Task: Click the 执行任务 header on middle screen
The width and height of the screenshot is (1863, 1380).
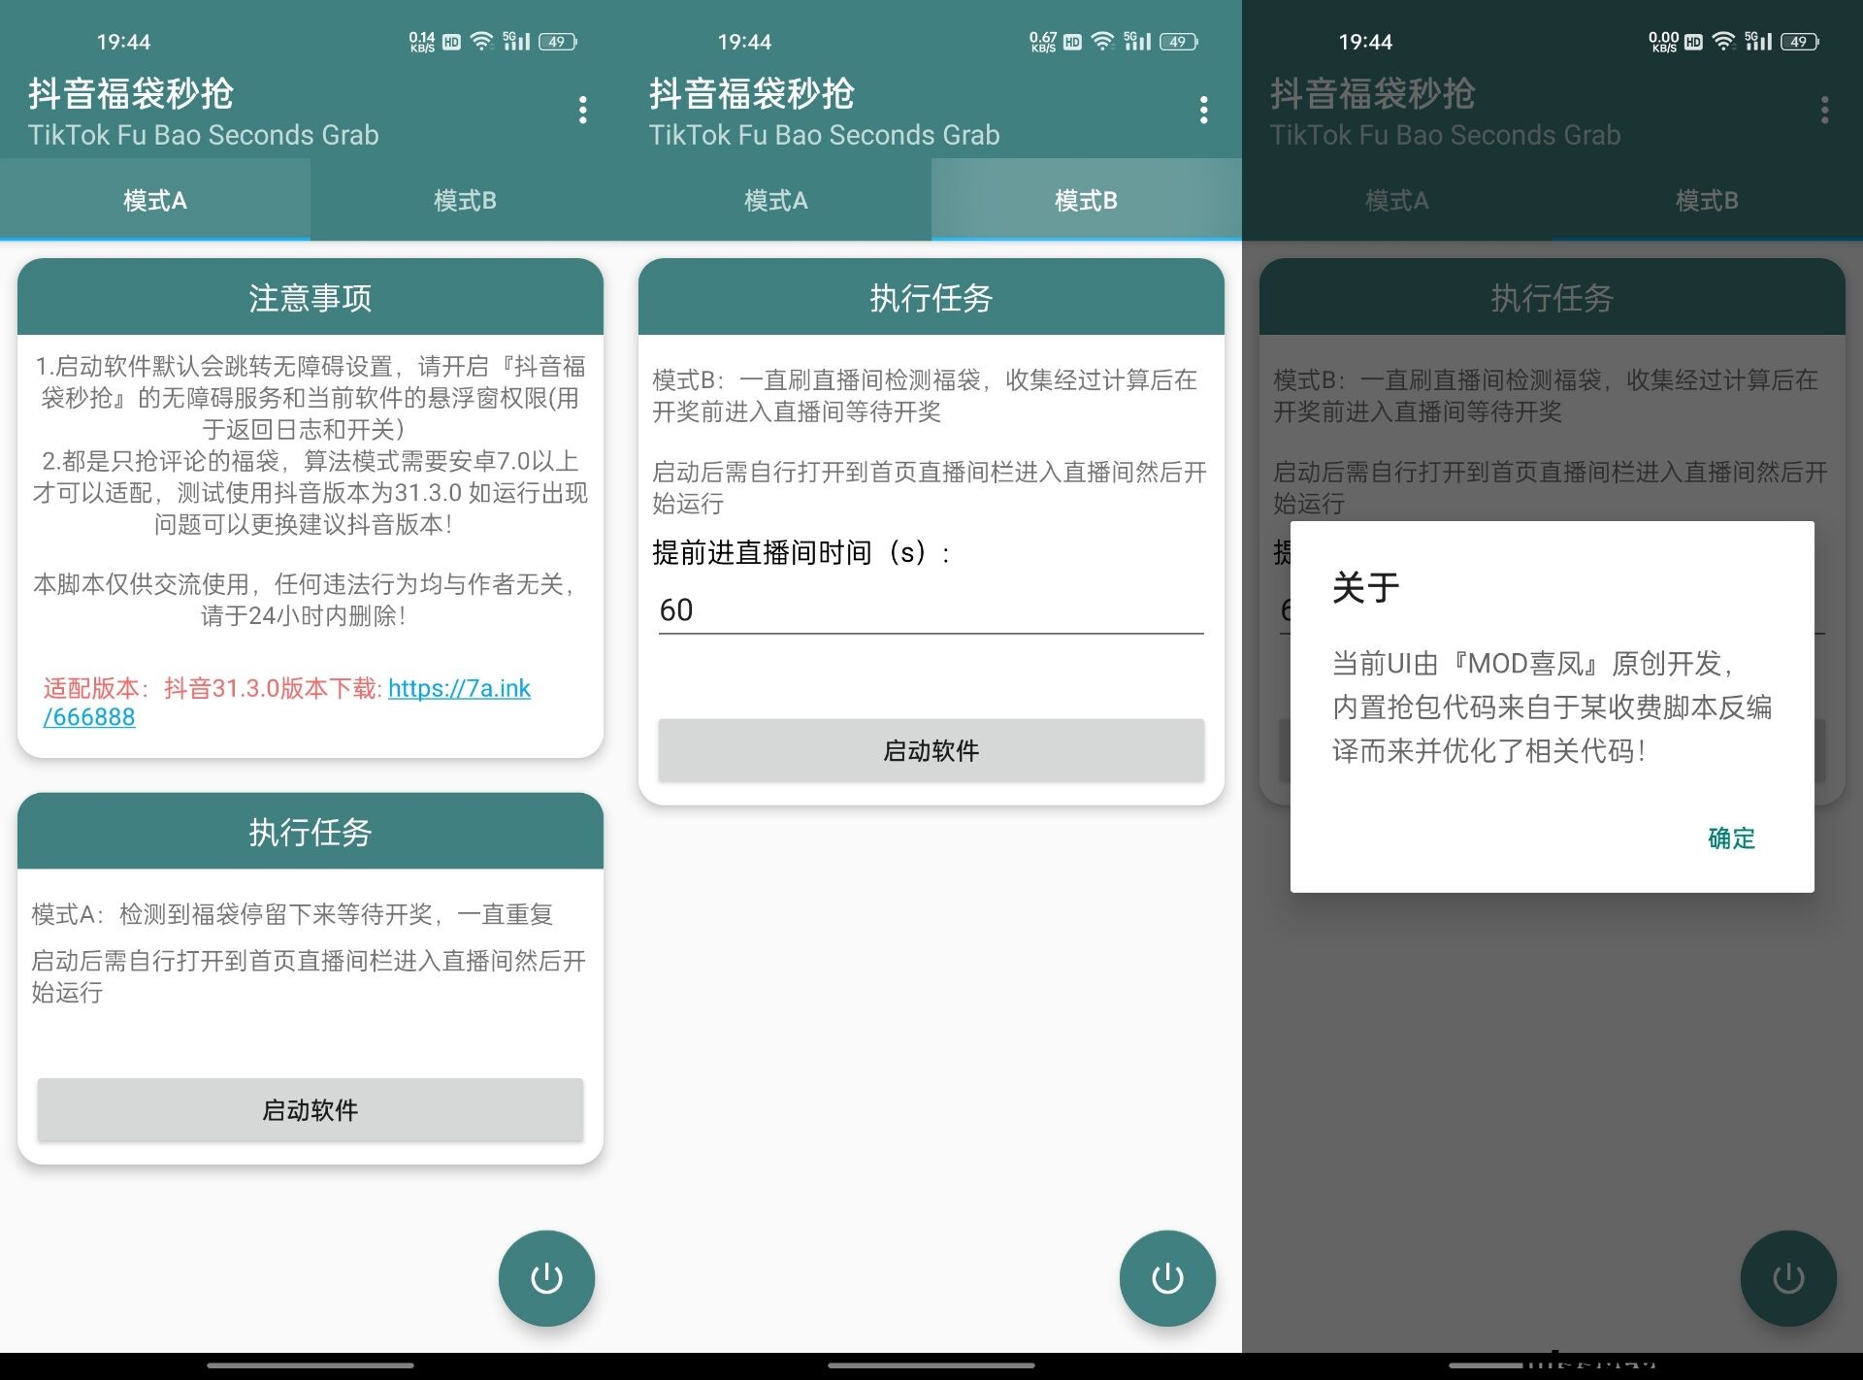Action: (931, 297)
